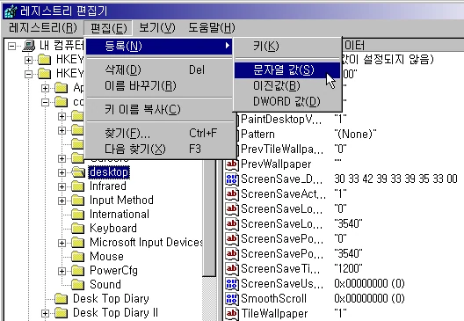Expand the PowerCfg key

(62, 271)
